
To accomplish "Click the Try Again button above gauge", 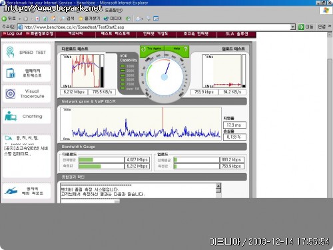I will pos(153,49).
